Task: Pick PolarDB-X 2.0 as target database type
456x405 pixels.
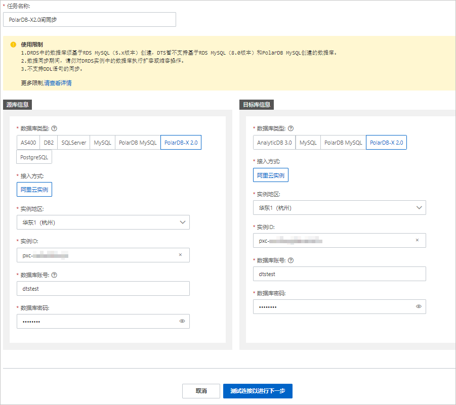Action: click(386, 143)
